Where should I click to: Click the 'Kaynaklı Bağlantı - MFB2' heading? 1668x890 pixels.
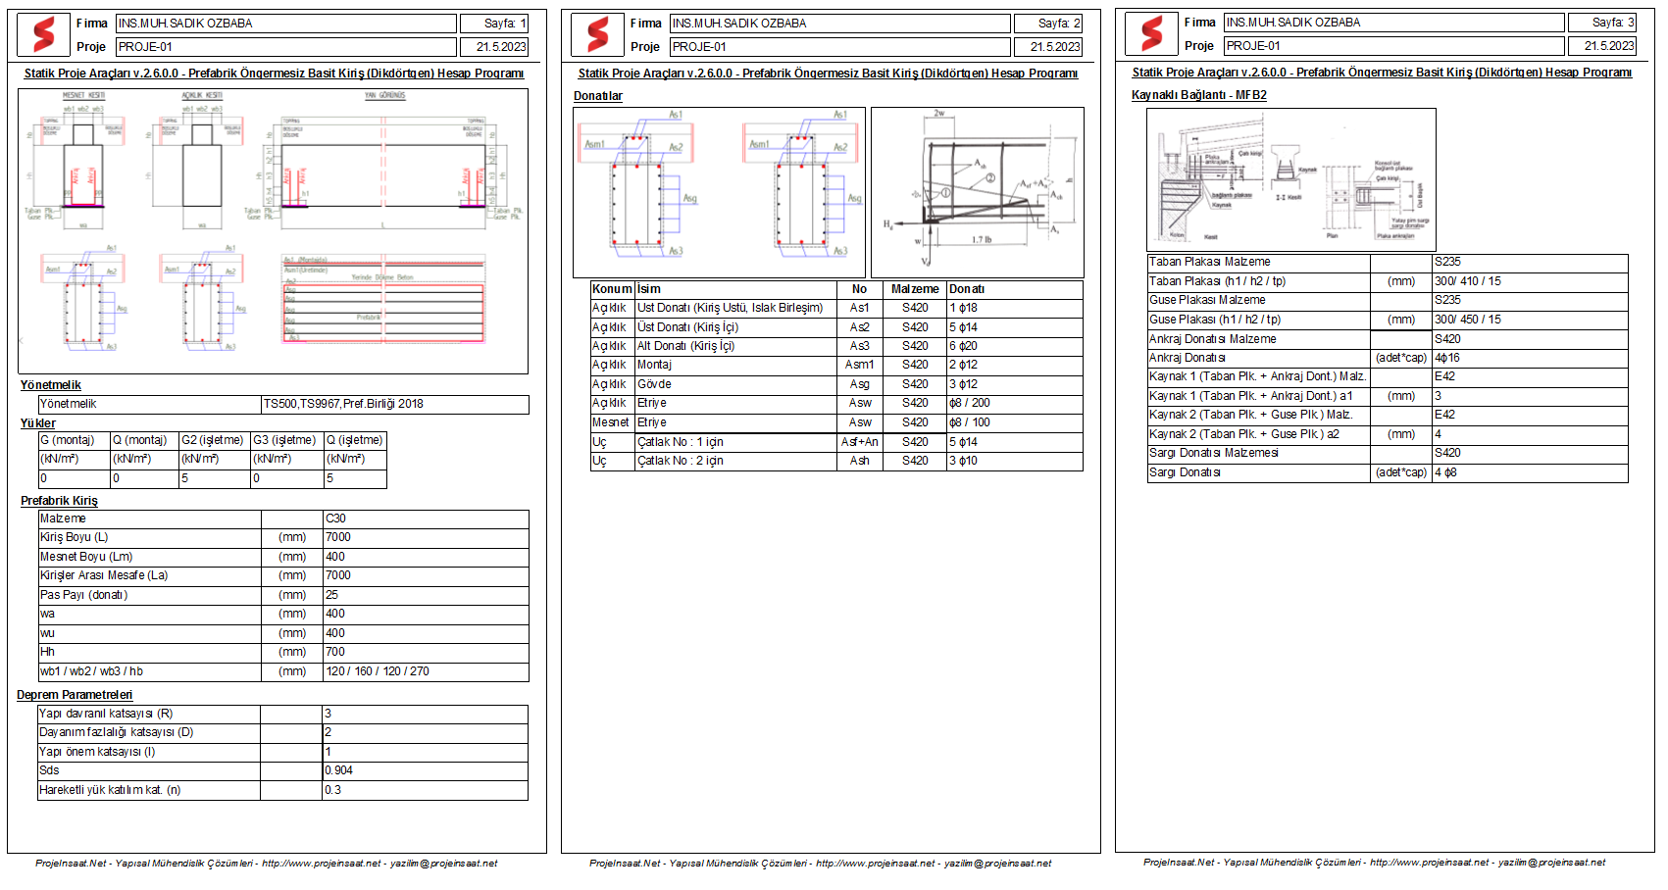pyautogui.click(x=1199, y=95)
